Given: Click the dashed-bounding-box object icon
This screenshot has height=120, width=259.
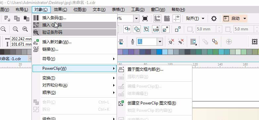Looking at the screenshot, I should tap(146, 29).
